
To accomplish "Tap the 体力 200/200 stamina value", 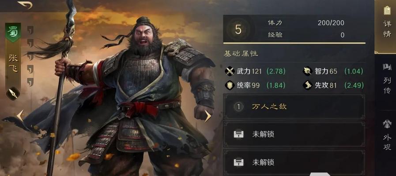I will 331,23.
